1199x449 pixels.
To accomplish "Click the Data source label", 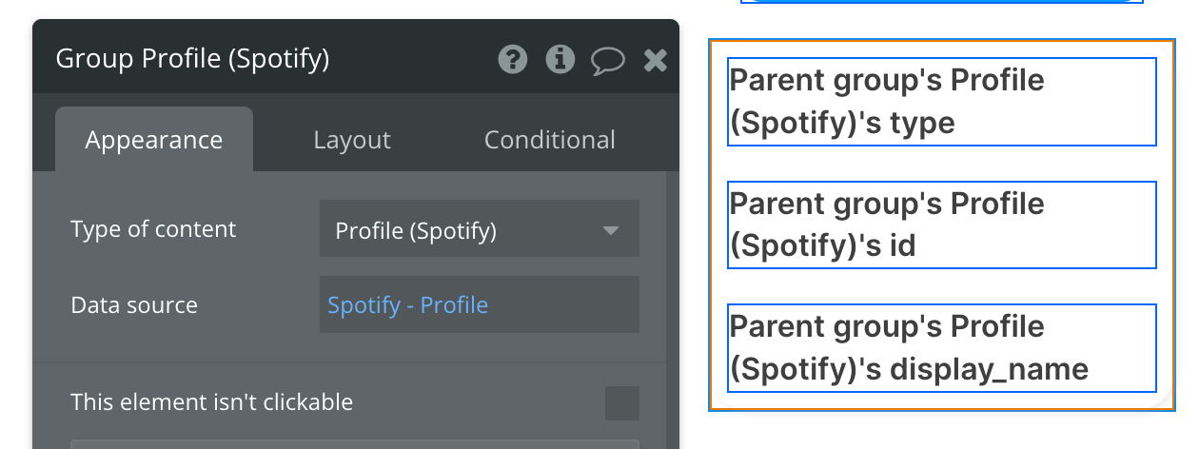I will [134, 305].
